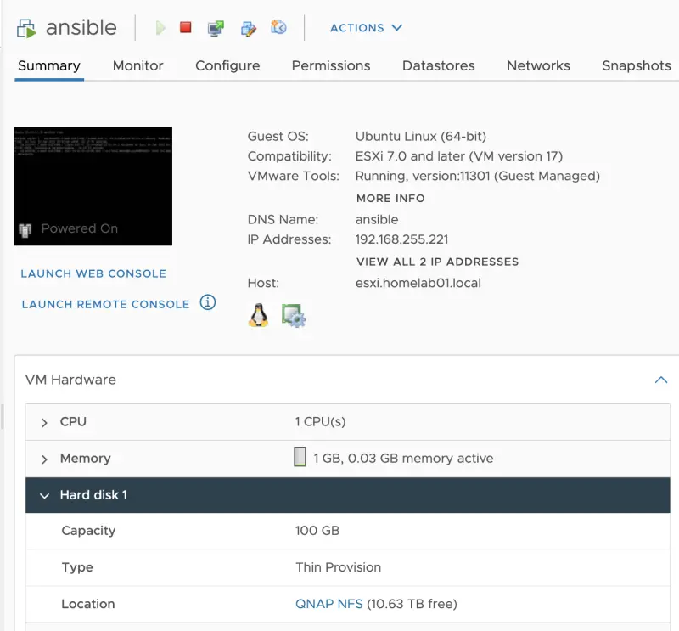Switch to the Monitor tab
The image size is (679, 631).
click(137, 65)
